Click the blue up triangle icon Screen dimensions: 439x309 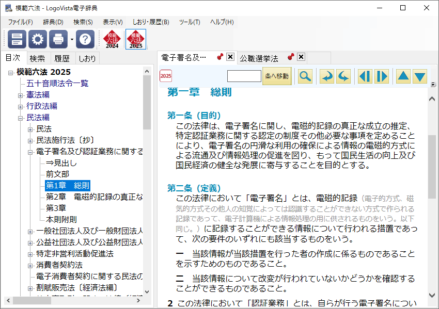coord(403,76)
